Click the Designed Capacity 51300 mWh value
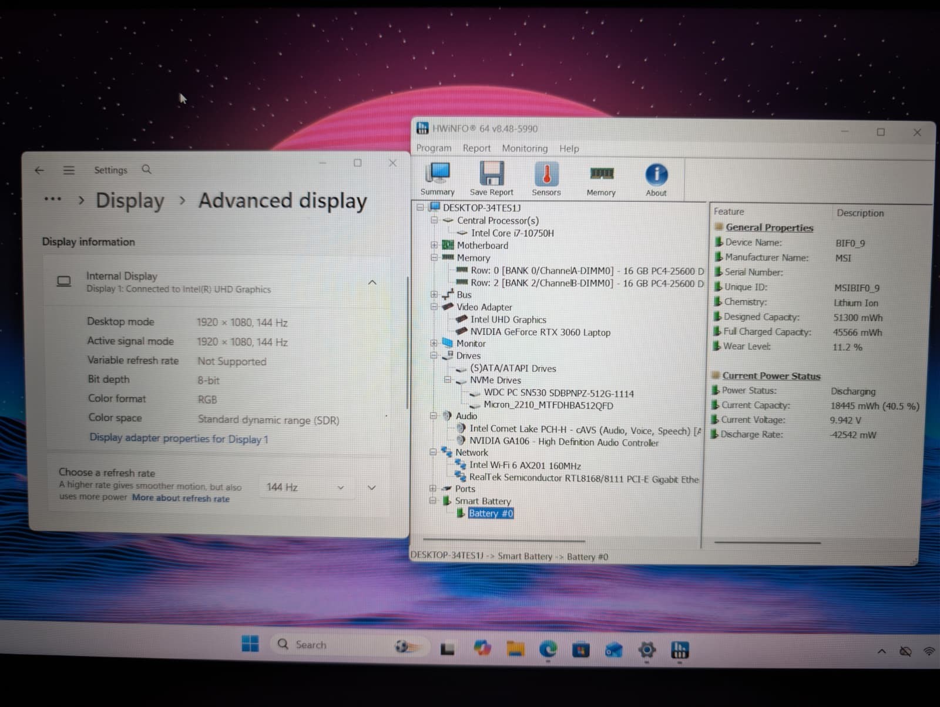940x707 pixels. coord(858,318)
